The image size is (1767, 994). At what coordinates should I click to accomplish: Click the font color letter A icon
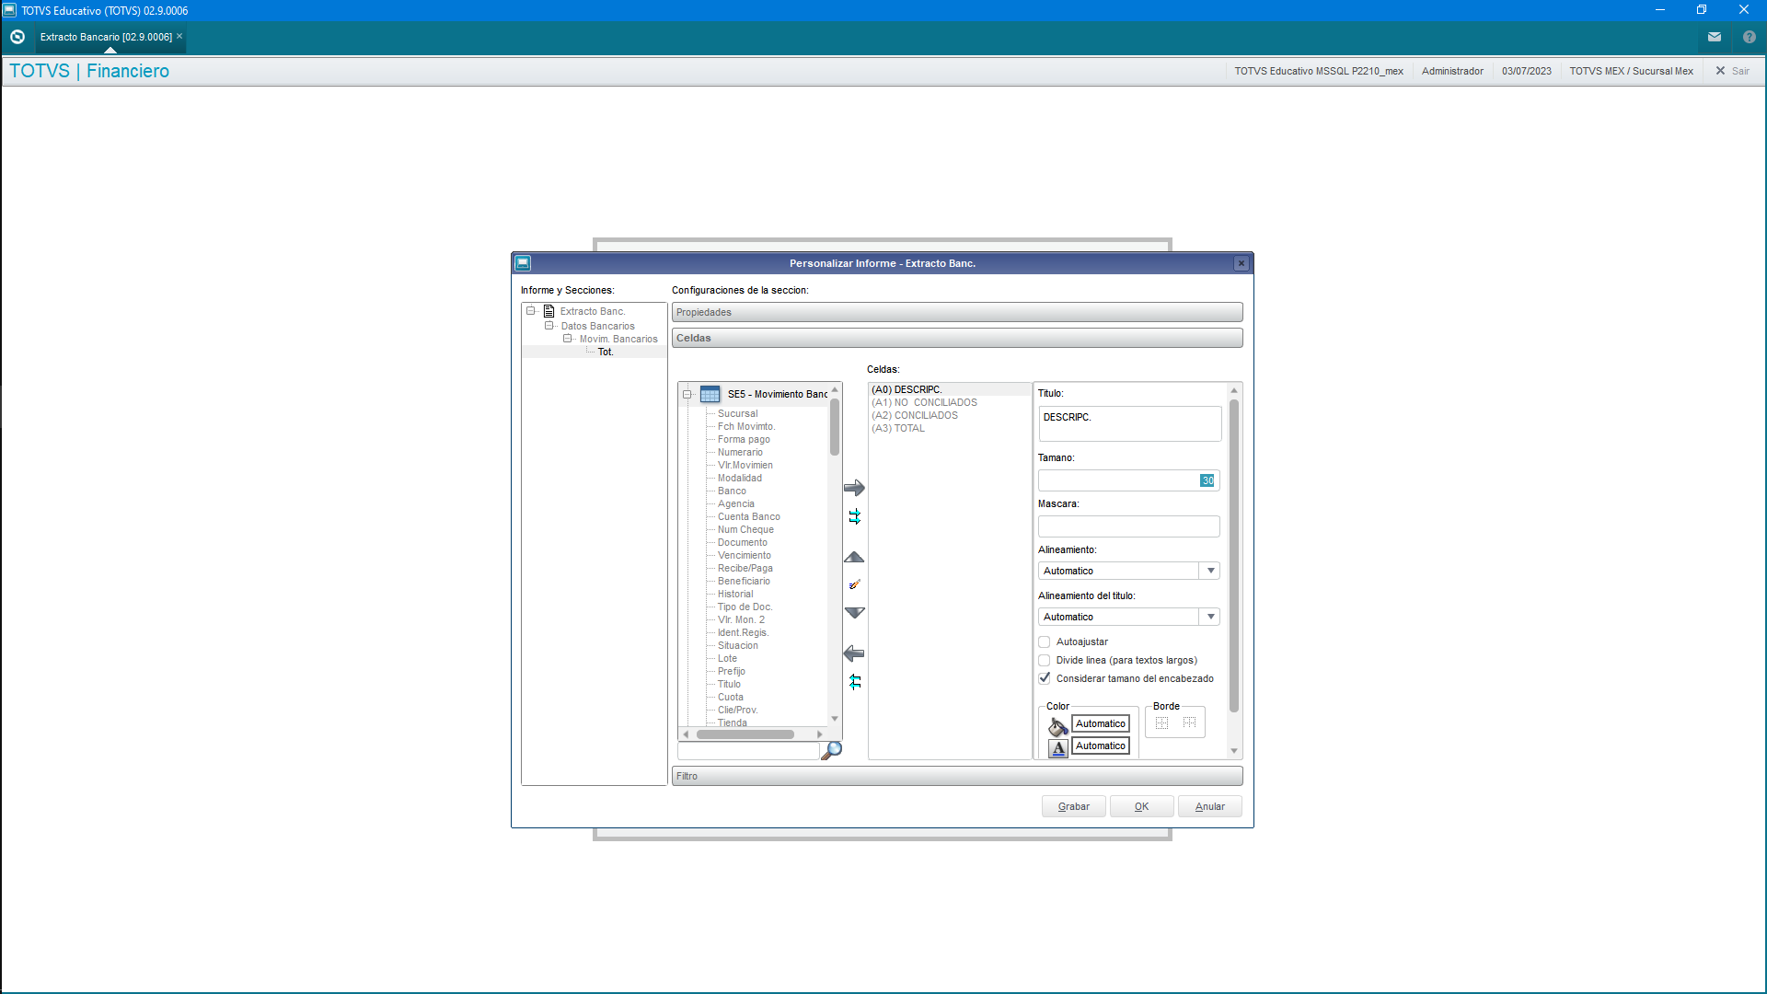(1058, 748)
